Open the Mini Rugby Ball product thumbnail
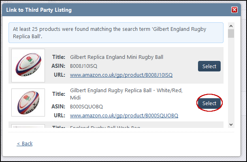247x162 pixels. (28, 65)
